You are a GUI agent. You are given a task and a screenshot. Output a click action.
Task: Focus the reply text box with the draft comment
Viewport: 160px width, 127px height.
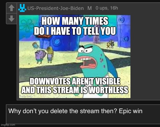click(x=83, y=114)
